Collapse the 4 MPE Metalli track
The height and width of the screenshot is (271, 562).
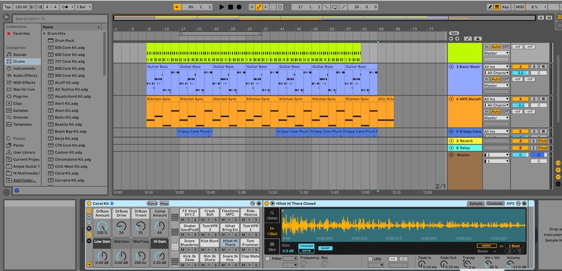coord(451,99)
